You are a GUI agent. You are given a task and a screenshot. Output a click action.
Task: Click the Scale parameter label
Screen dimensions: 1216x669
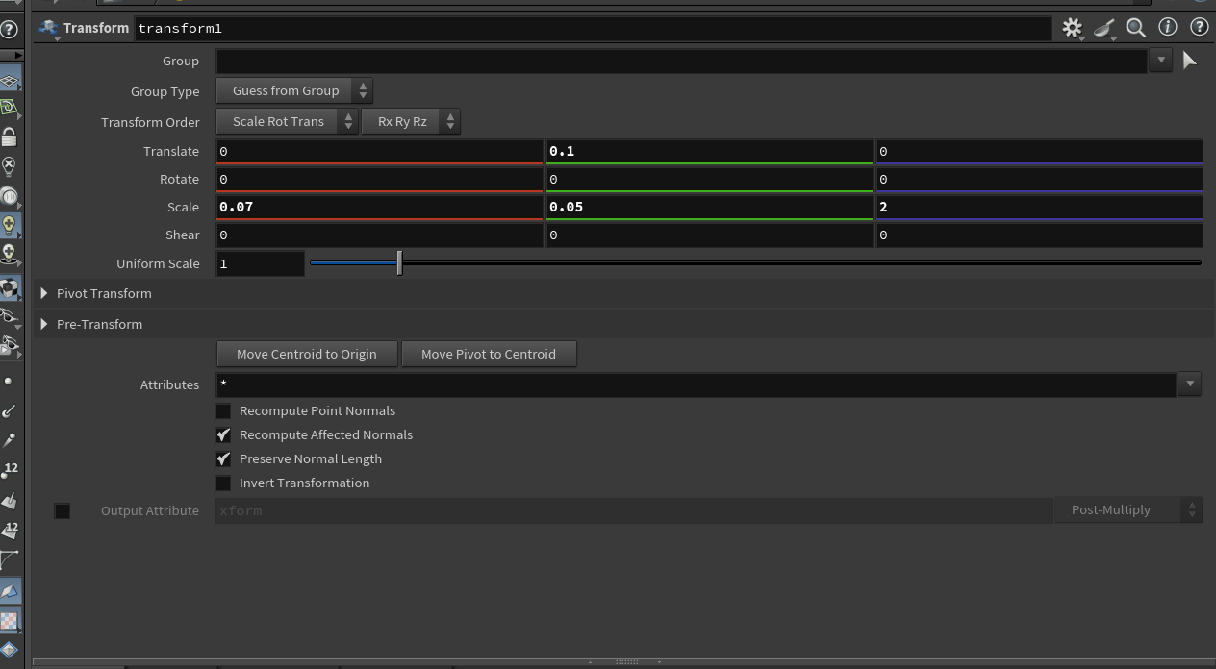183,207
